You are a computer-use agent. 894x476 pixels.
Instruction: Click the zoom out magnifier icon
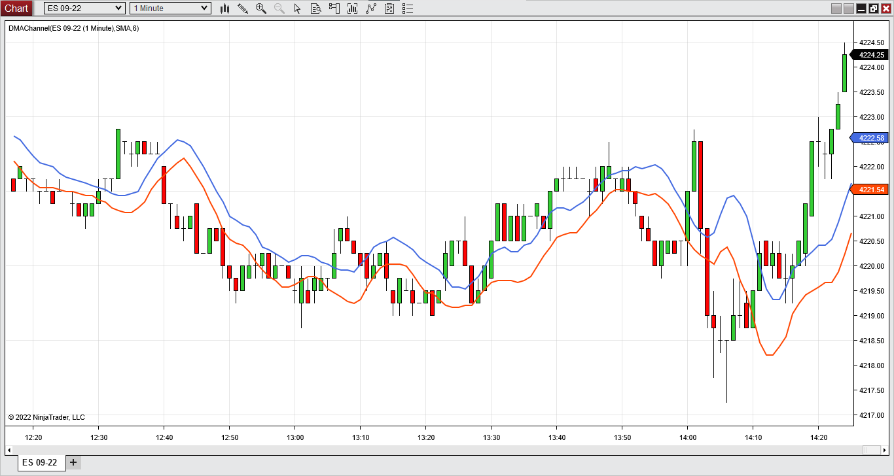pyautogui.click(x=279, y=8)
